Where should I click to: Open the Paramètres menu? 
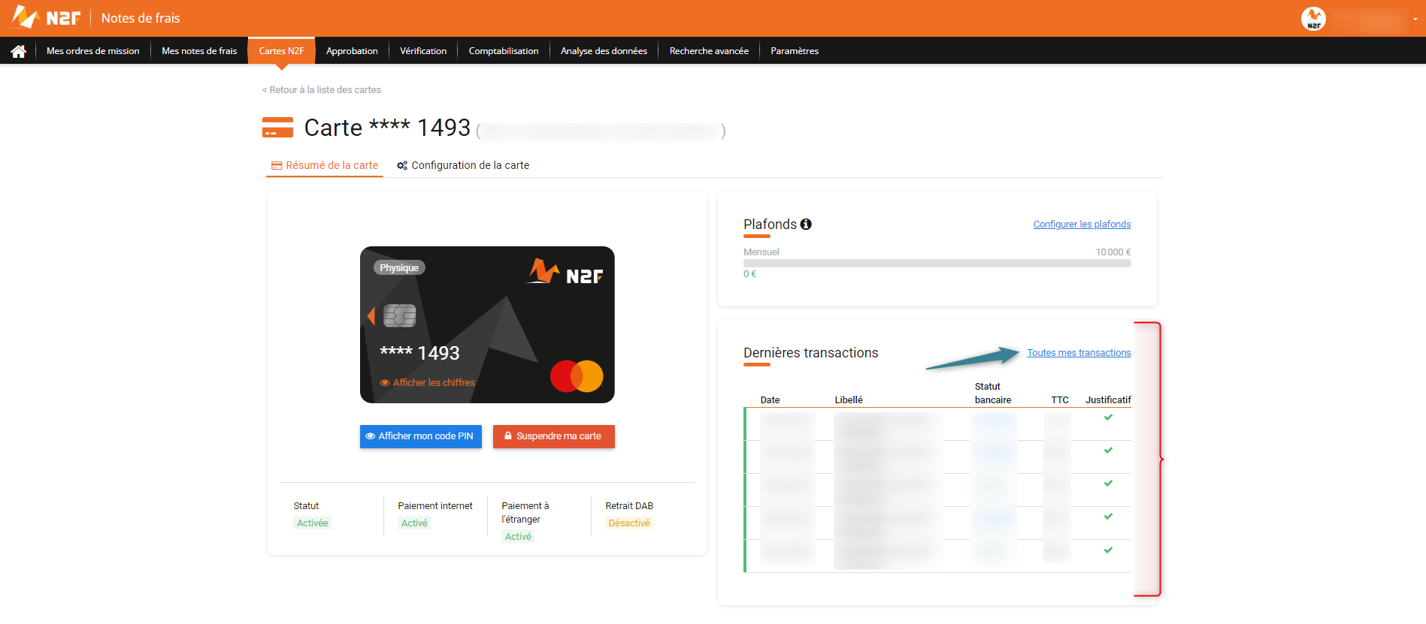pyautogui.click(x=795, y=51)
